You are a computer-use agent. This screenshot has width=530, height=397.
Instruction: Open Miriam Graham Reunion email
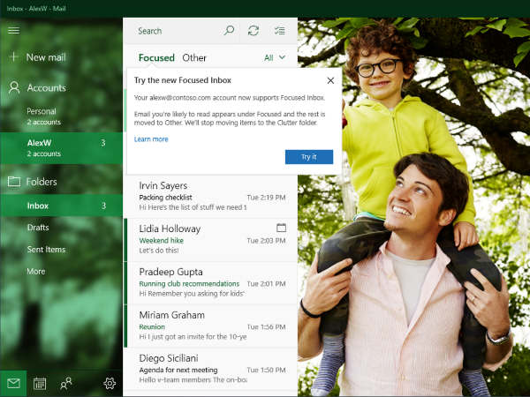click(211, 326)
